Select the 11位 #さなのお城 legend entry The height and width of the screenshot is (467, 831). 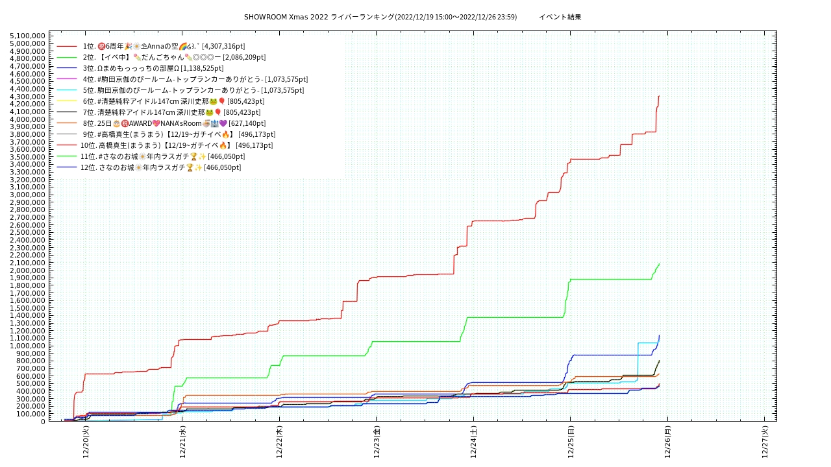[163, 157]
